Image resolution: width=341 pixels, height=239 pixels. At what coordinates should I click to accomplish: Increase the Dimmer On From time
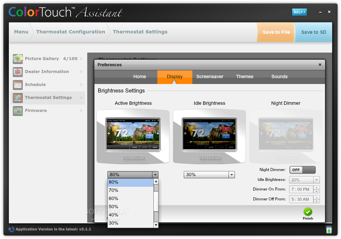[x=317, y=188]
